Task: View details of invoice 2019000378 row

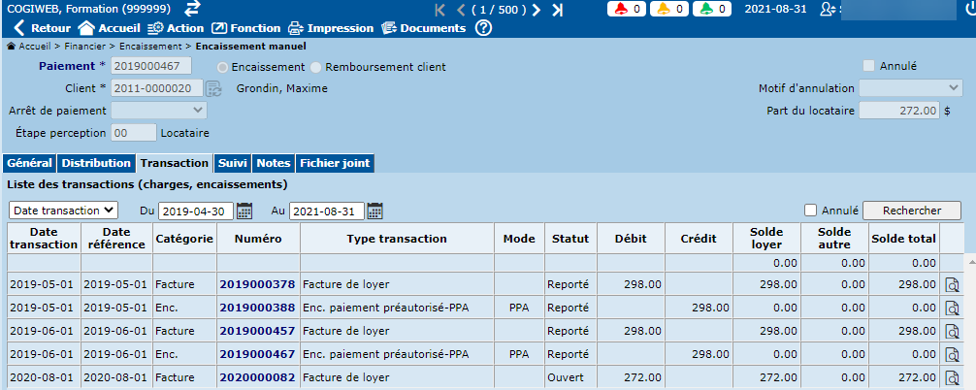Action: click(952, 285)
